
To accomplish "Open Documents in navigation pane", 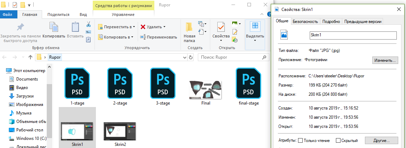I will [x=24, y=79].
